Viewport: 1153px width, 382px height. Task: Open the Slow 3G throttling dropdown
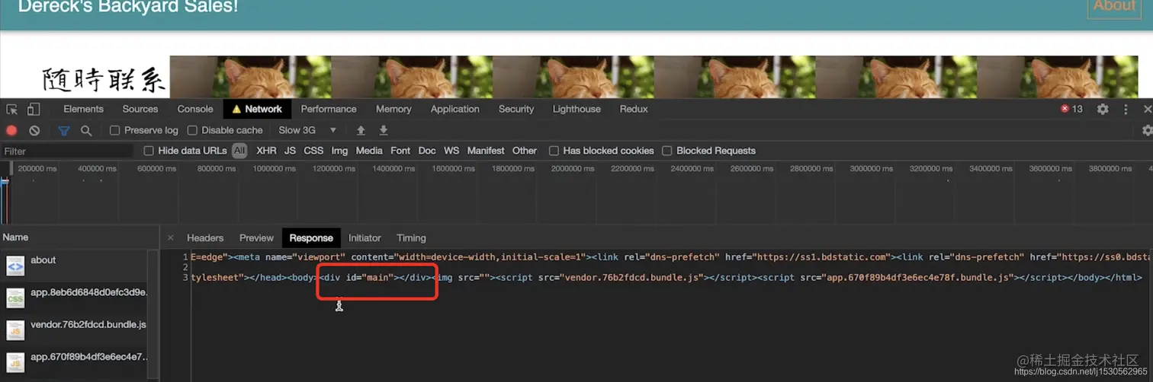(307, 131)
